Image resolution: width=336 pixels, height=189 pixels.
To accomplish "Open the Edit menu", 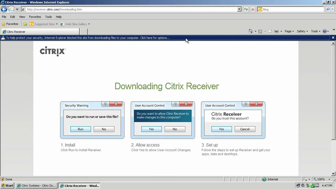I will click(x=13, y=17).
